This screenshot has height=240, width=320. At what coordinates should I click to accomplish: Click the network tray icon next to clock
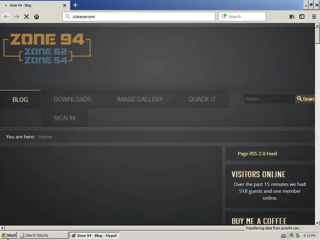[298, 236]
